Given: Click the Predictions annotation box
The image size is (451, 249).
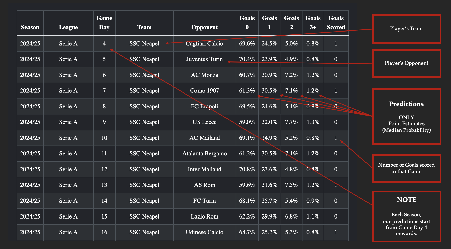Looking at the screenshot, I should coord(406,116).
